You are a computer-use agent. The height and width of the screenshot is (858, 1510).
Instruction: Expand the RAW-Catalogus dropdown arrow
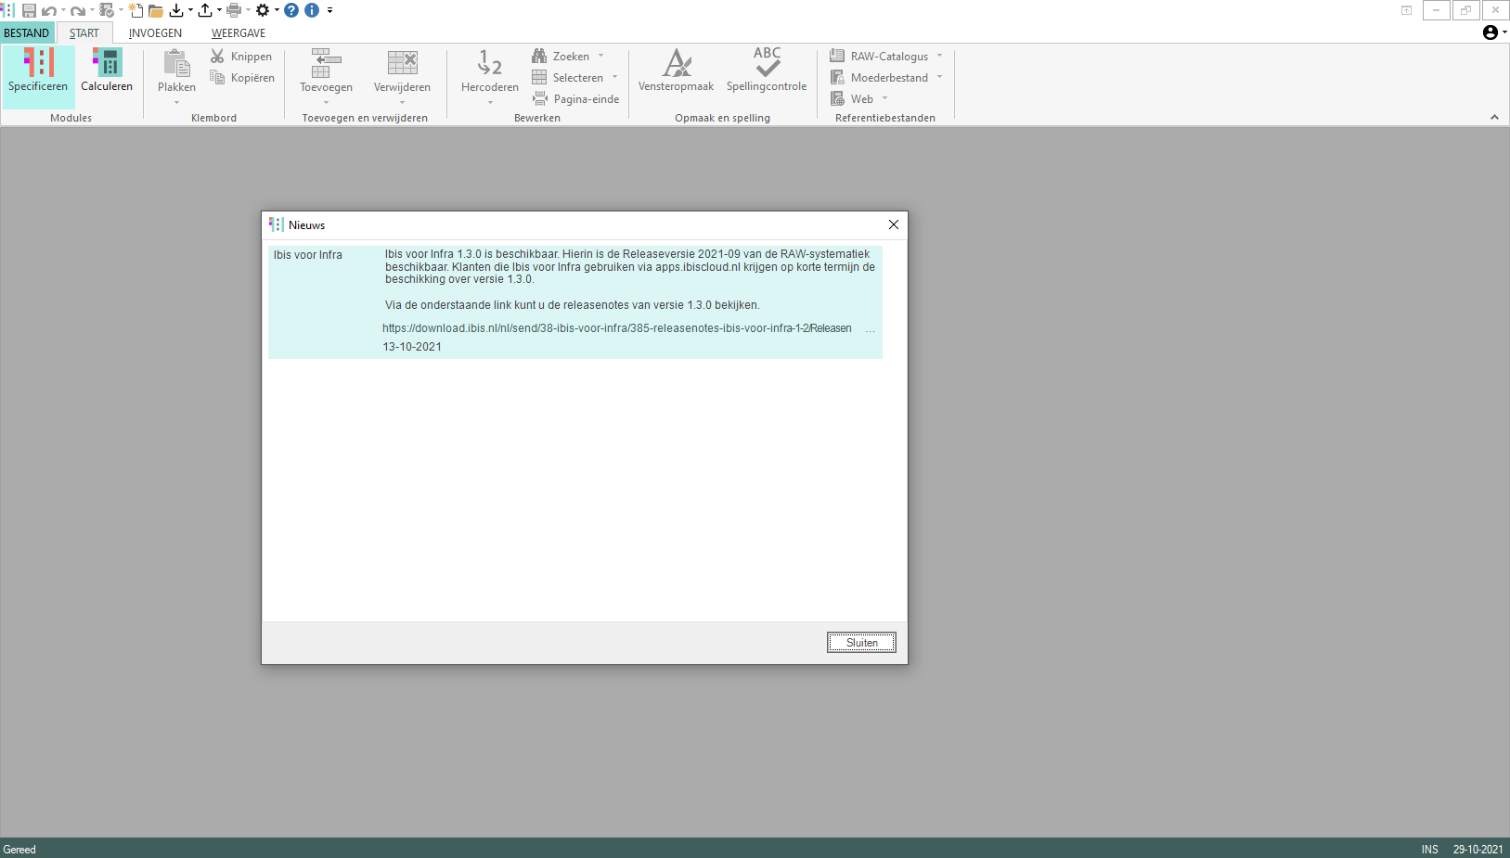(939, 56)
